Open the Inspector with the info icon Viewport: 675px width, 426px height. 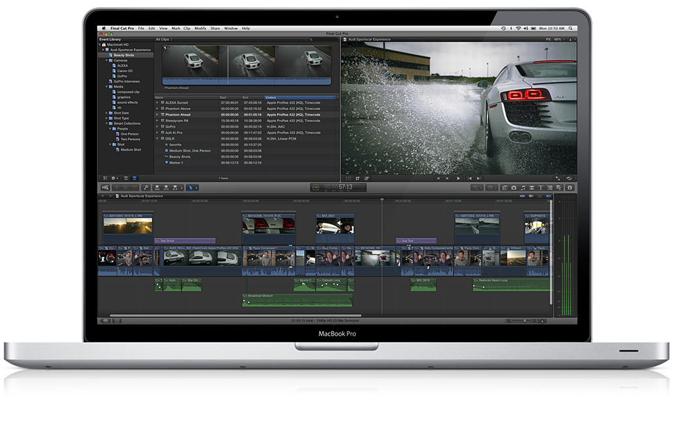point(569,188)
